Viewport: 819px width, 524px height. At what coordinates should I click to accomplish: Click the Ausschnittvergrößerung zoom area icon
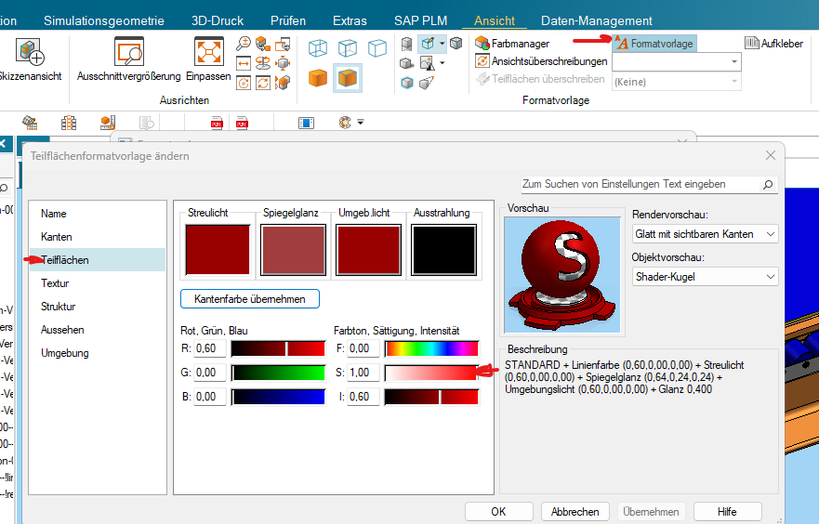(128, 52)
